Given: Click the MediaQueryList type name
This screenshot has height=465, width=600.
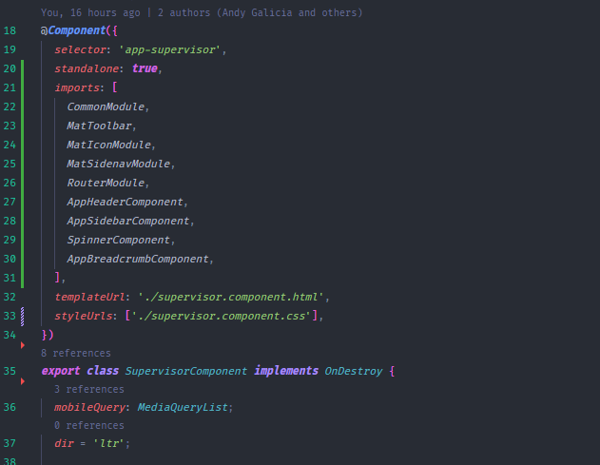Looking at the screenshot, I should click(x=183, y=407).
